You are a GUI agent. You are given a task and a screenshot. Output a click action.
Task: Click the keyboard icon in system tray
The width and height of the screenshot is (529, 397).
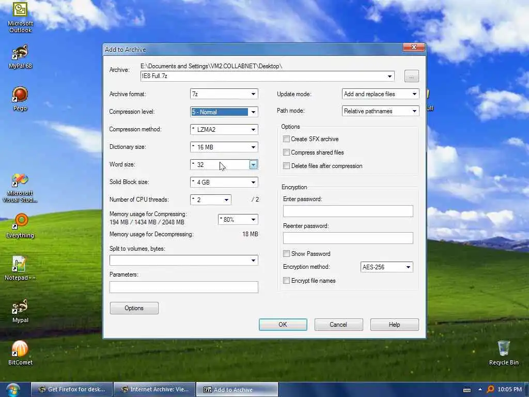[x=467, y=390]
